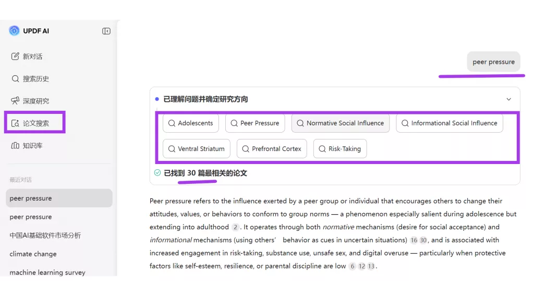The width and height of the screenshot is (534, 281).
Task: Click the 论文搜索 paper search icon
Action: 15,123
